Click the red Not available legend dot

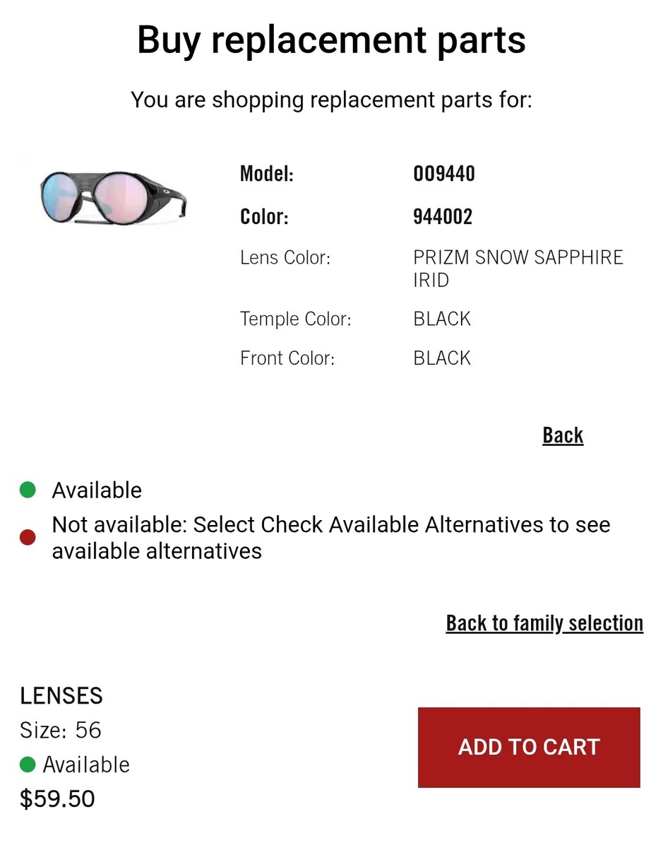click(28, 538)
